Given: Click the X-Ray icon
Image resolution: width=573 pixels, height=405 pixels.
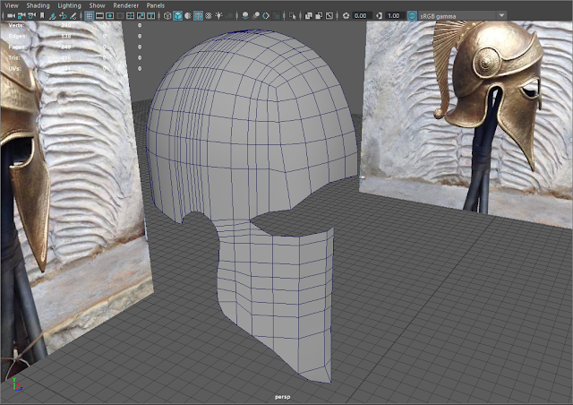Looking at the screenshot, I should click(x=309, y=16).
